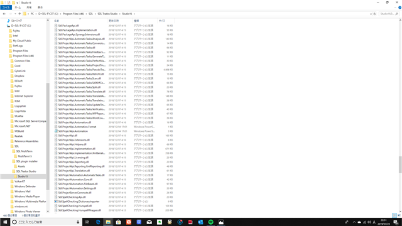This screenshot has width=402, height=226.
Task: Select file Sdl.ProjectApi.AutomaticTasks.Analysis.dll
Action: (81, 39)
